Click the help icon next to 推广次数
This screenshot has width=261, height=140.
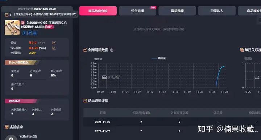pyautogui.click(x=23, y=84)
